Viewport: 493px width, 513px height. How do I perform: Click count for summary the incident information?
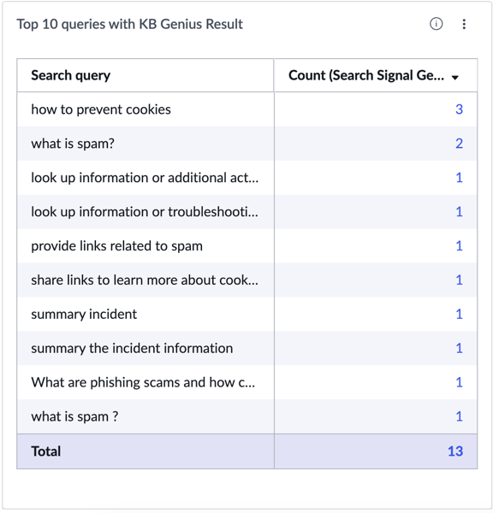point(459,348)
